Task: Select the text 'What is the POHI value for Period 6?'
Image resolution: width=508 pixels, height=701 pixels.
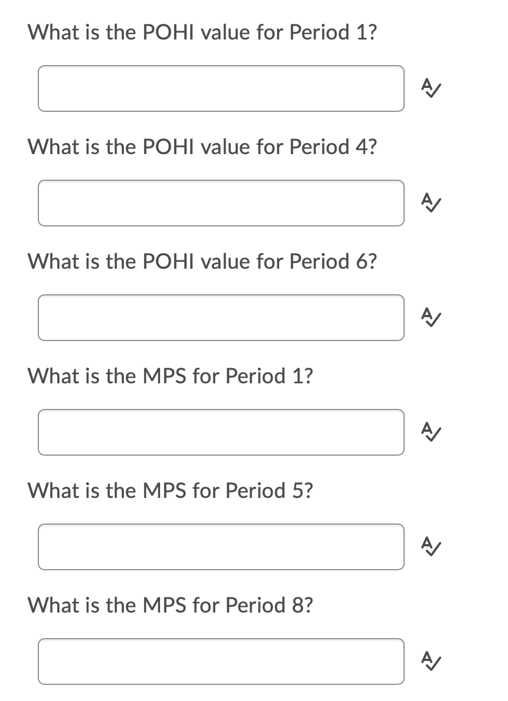Action: (x=202, y=261)
